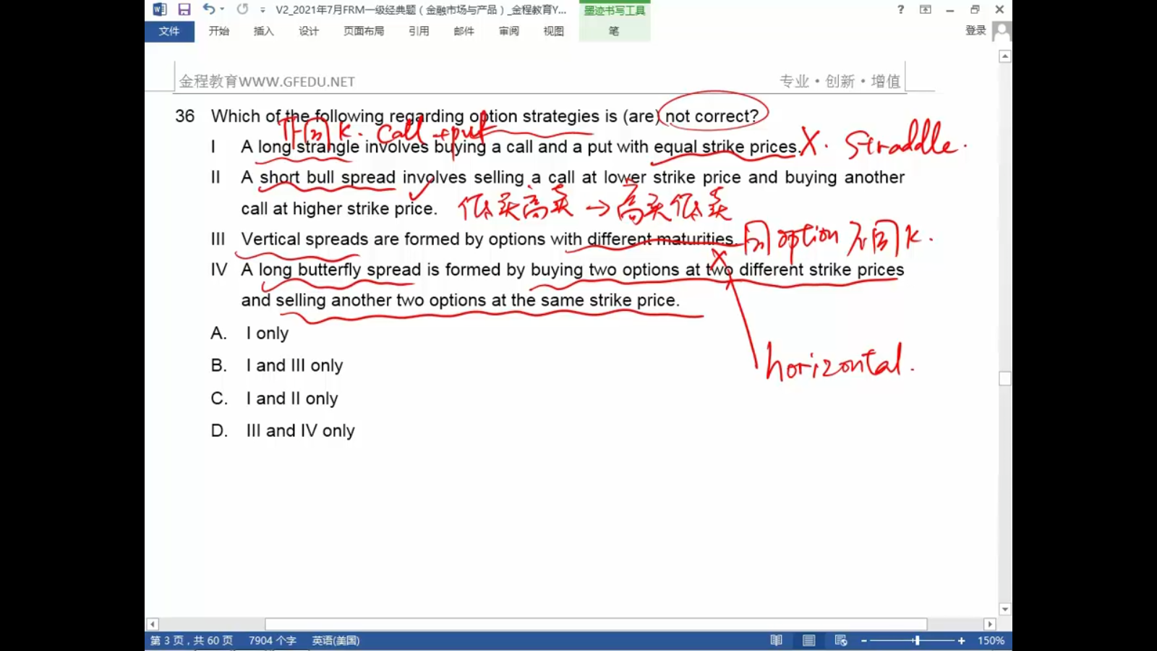Open word count 7904 个字 in status bar
Image resolution: width=1157 pixels, height=651 pixels.
point(273,641)
